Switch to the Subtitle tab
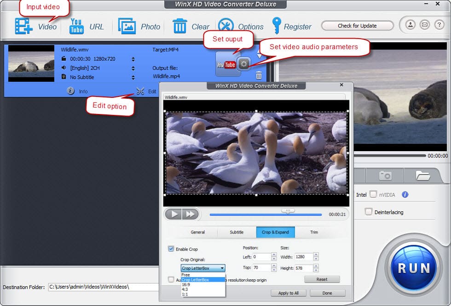451x306 pixels. 237,232
